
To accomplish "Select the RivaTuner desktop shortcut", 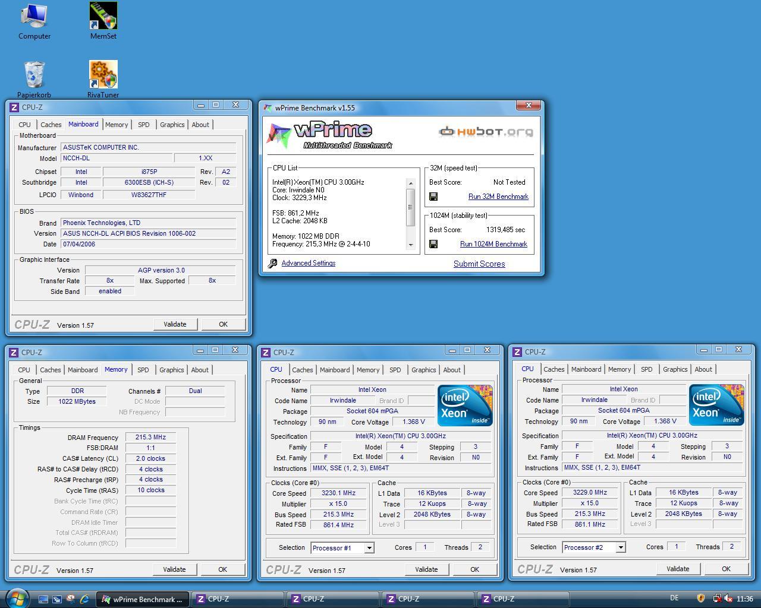I will tap(103, 80).
